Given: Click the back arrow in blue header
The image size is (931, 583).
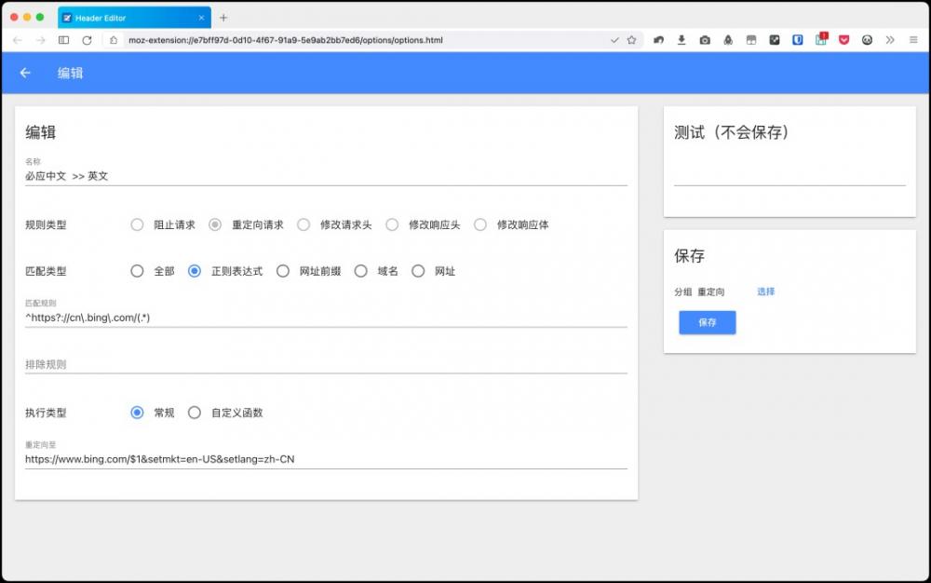Looking at the screenshot, I should (25, 73).
